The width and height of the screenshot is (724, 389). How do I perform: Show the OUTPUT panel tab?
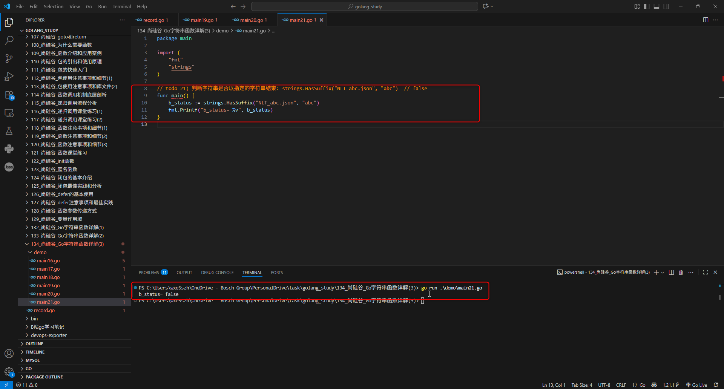pyautogui.click(x=184, y=273)
